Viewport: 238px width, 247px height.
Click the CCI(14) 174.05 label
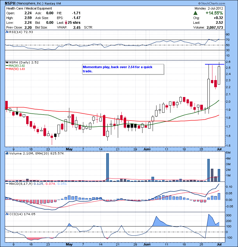tap(22, 214)
